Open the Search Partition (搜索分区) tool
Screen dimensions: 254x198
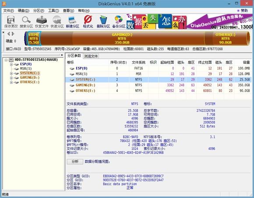click(26, 22)
